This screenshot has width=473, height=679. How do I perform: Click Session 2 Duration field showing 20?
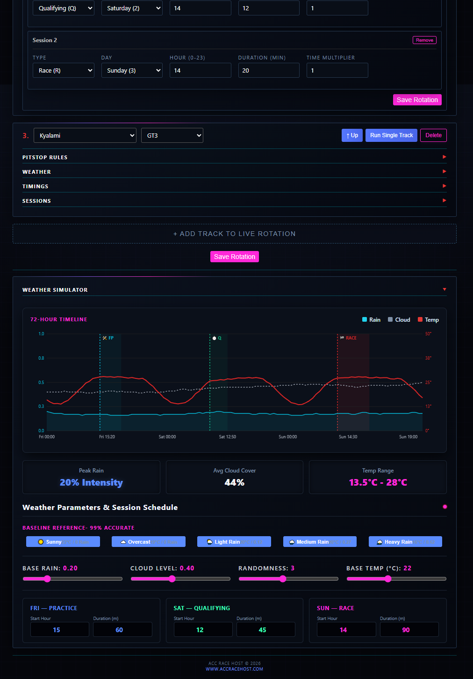point(269,70)
